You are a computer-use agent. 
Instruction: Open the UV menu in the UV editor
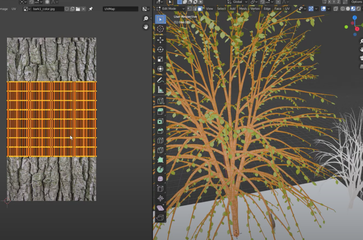click(14, 9)
